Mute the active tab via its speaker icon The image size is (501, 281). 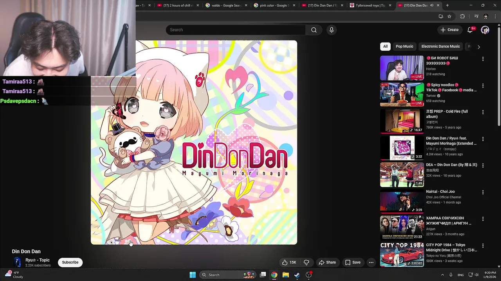click(432, 5)
